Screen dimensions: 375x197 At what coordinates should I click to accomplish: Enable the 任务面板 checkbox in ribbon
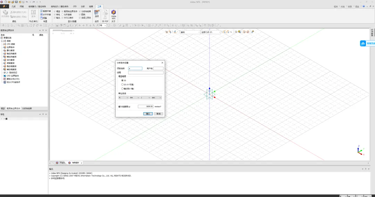tap(62, 15)
